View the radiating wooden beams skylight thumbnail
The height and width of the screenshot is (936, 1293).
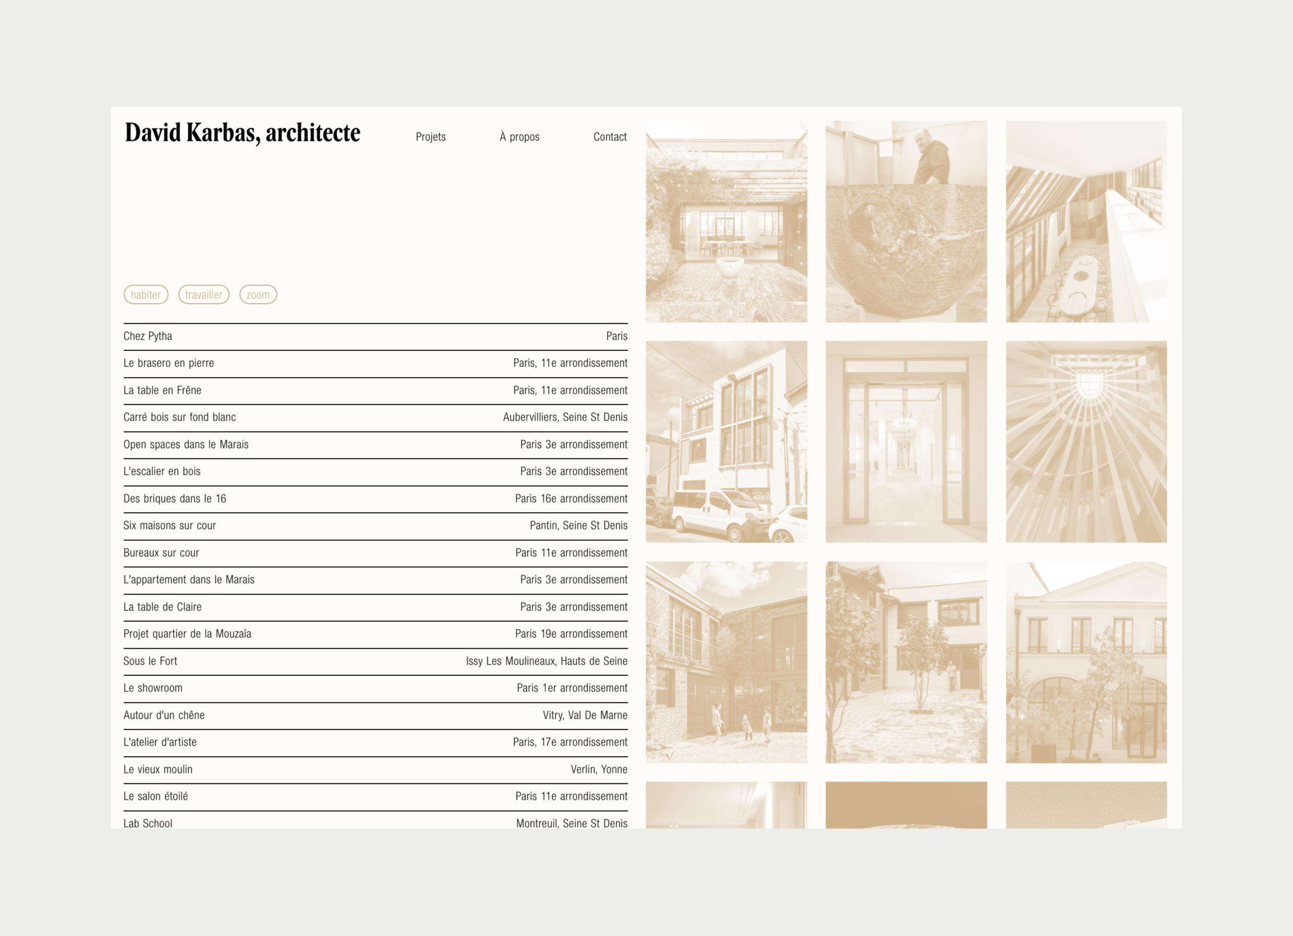pyautogui.click(x=1086, y=442)
